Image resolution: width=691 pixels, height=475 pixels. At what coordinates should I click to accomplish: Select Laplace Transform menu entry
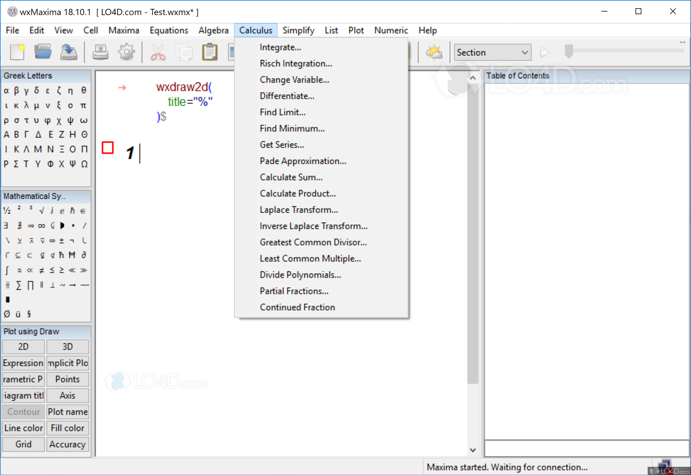pyautogui.click(x=299, y=210)
